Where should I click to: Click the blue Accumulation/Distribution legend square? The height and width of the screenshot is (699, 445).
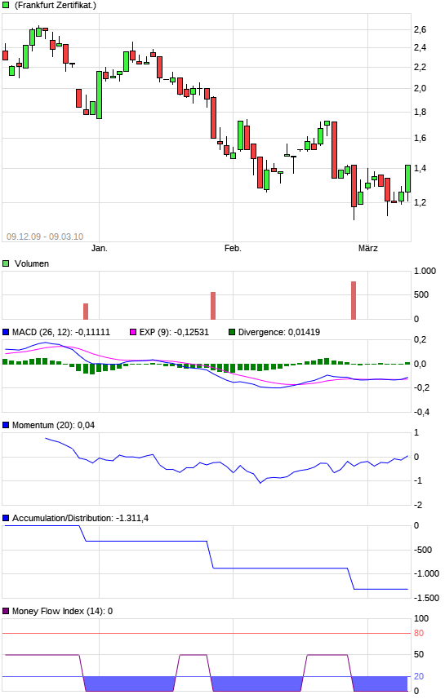point(6,518)
